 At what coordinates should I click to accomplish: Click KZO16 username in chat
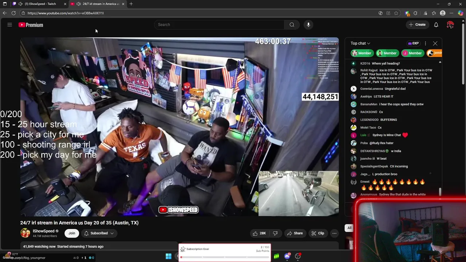pos(365,63)
